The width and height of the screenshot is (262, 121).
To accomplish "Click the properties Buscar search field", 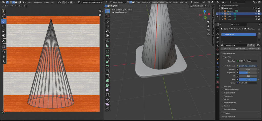I will pyautogui.click(x=239, y=24).
